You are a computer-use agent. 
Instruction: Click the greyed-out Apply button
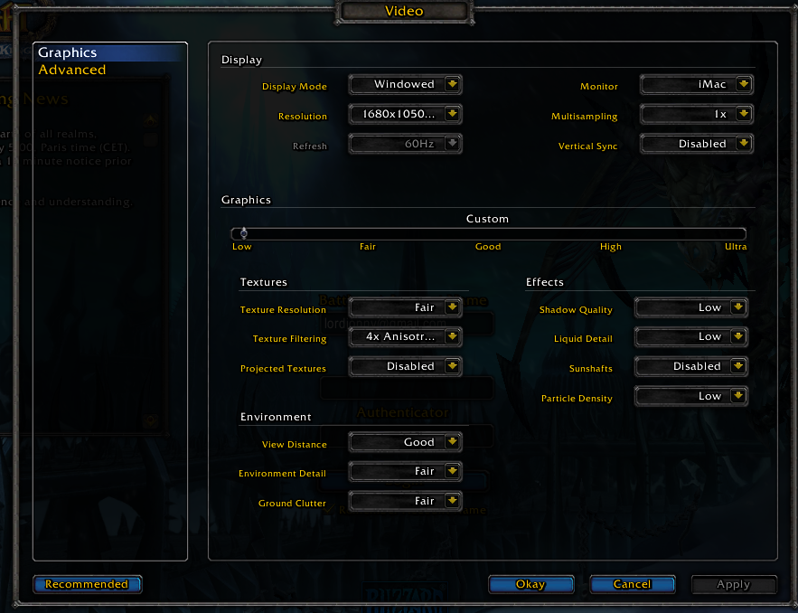733,584
